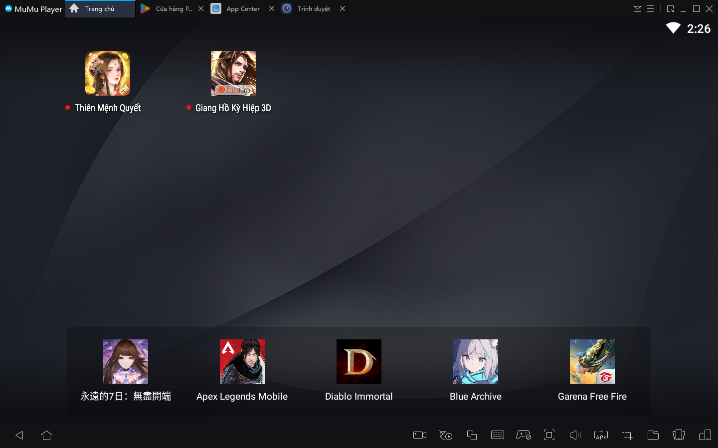Close the Cửa hàng Play tab
718x448 pixels.
pos(201,9)
